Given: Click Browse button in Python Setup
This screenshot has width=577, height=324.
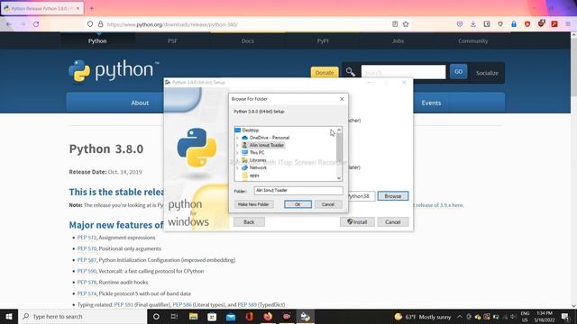Looking at the screenshot, I should (x=393, y=196).
